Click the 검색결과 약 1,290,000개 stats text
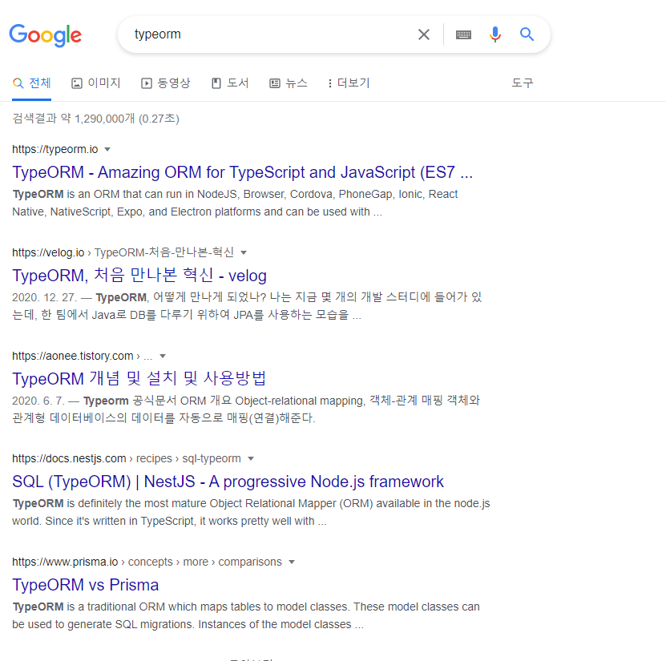The height and width of the screenshot is (661, 666). tap(95, 119)
